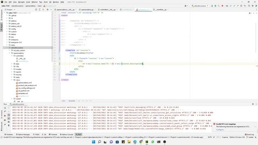Open the File menu

(x=6, y=2)
